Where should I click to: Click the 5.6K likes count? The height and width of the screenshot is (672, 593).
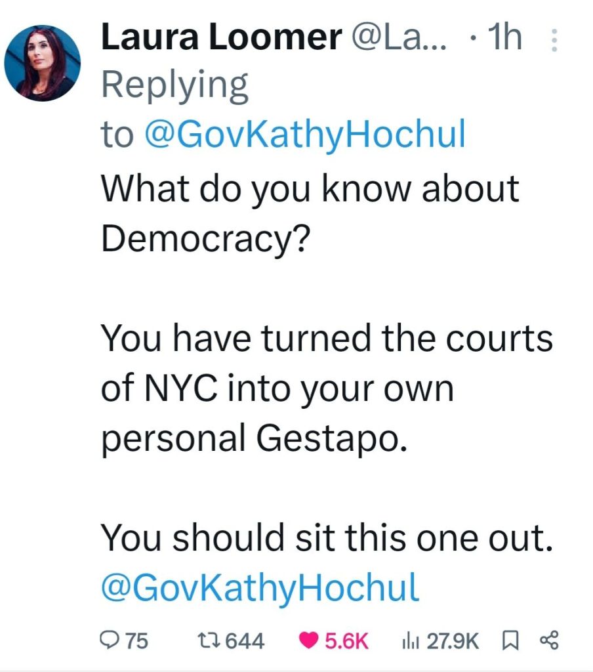(x=348, y=640)
